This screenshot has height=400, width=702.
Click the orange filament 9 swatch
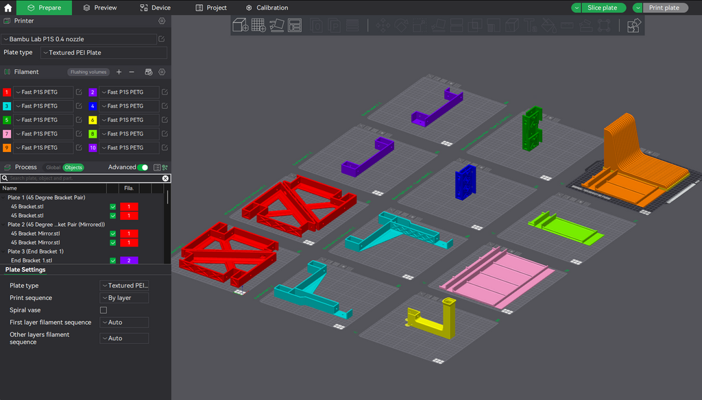7,148
